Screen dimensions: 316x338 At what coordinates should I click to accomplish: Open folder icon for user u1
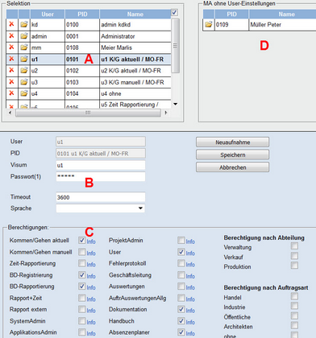(x=24, y=59)
